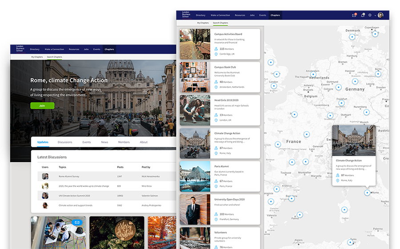Open Make a Connection in right window
This screenshot has height=249, width=400.
220,15
